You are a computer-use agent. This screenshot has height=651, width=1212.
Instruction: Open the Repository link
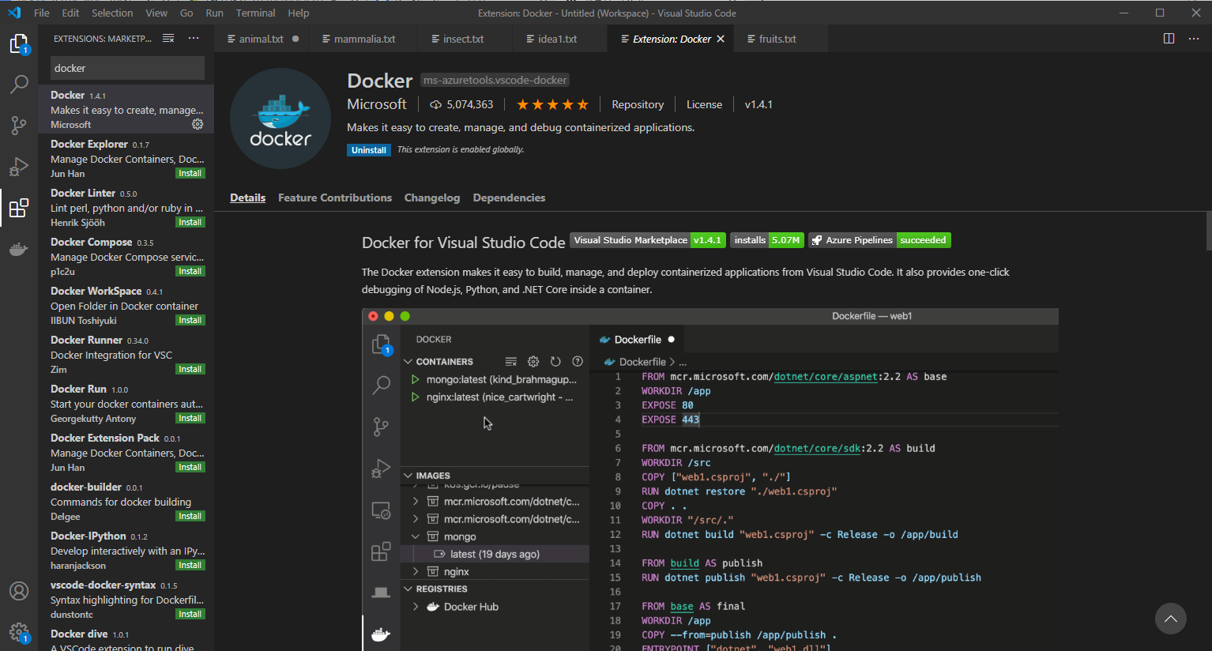point(638,104)
